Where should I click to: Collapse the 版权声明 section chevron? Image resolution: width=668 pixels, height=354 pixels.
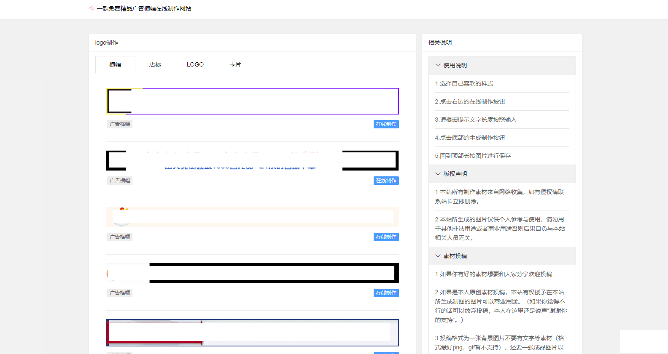tap(438, 174)
